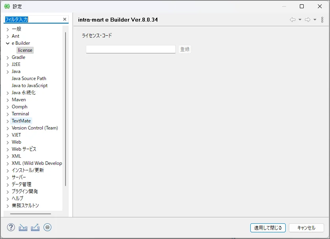Select the e Builder category label

pos(21,43)
